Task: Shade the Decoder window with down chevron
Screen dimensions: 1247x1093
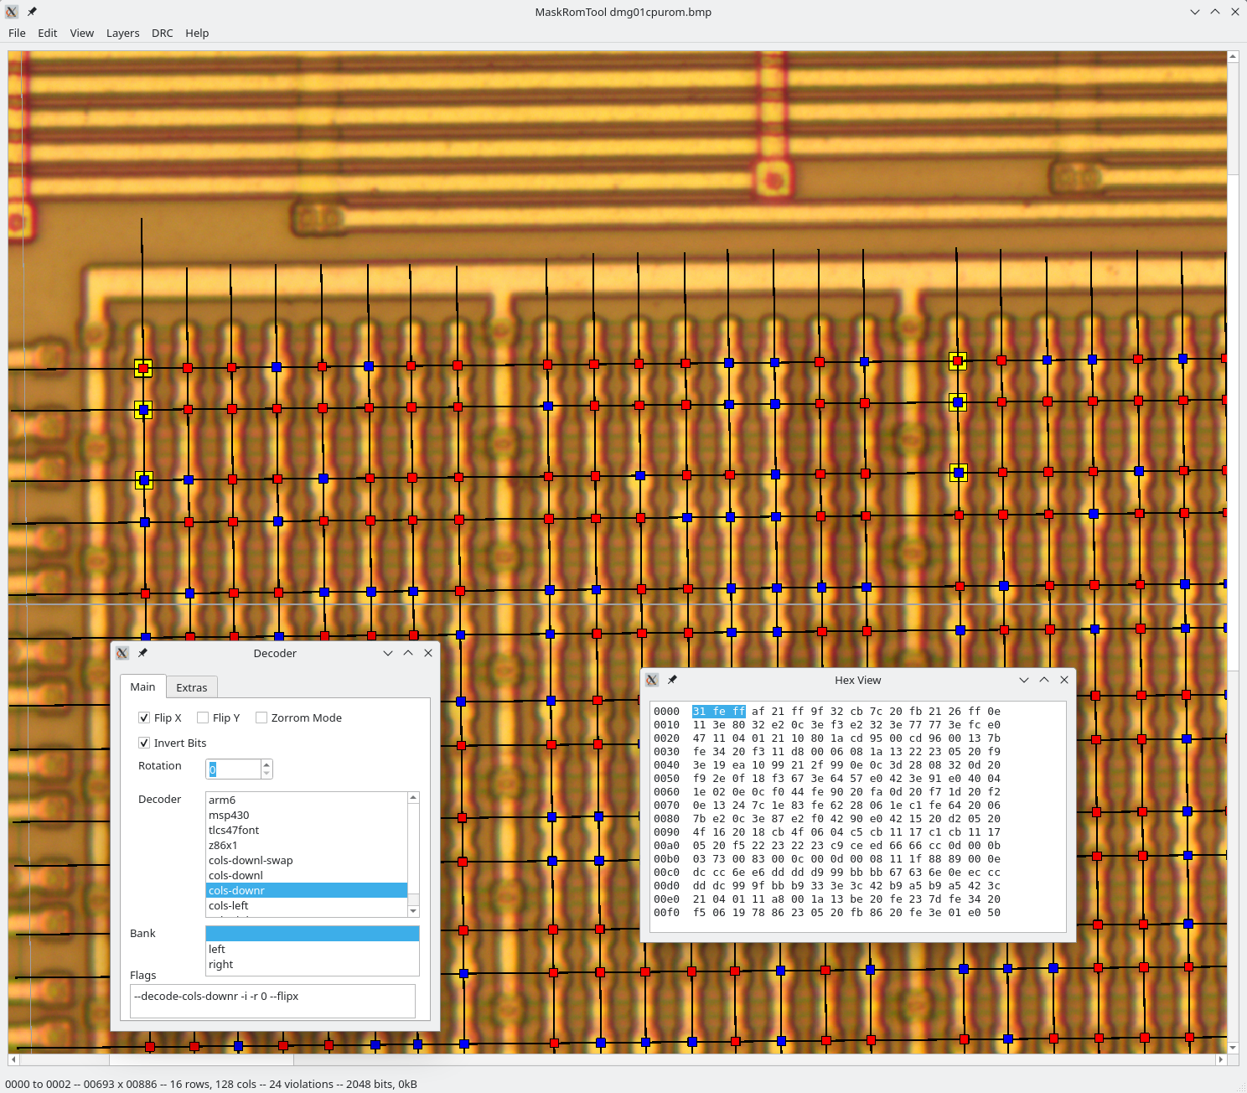Action: click(388, 653)
